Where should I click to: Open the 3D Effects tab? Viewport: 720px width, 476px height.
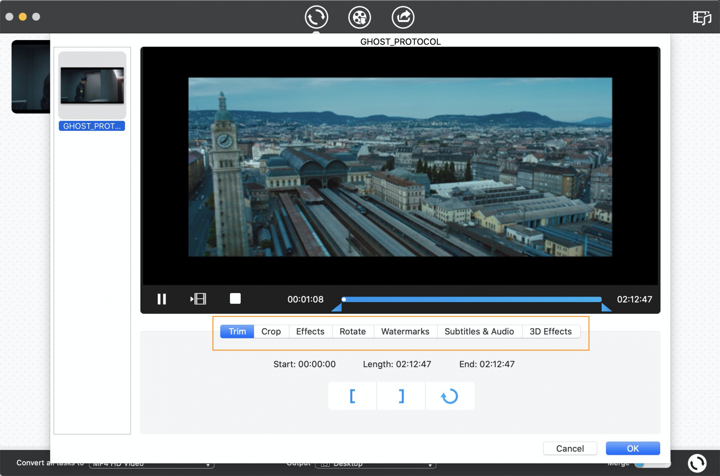551,331
